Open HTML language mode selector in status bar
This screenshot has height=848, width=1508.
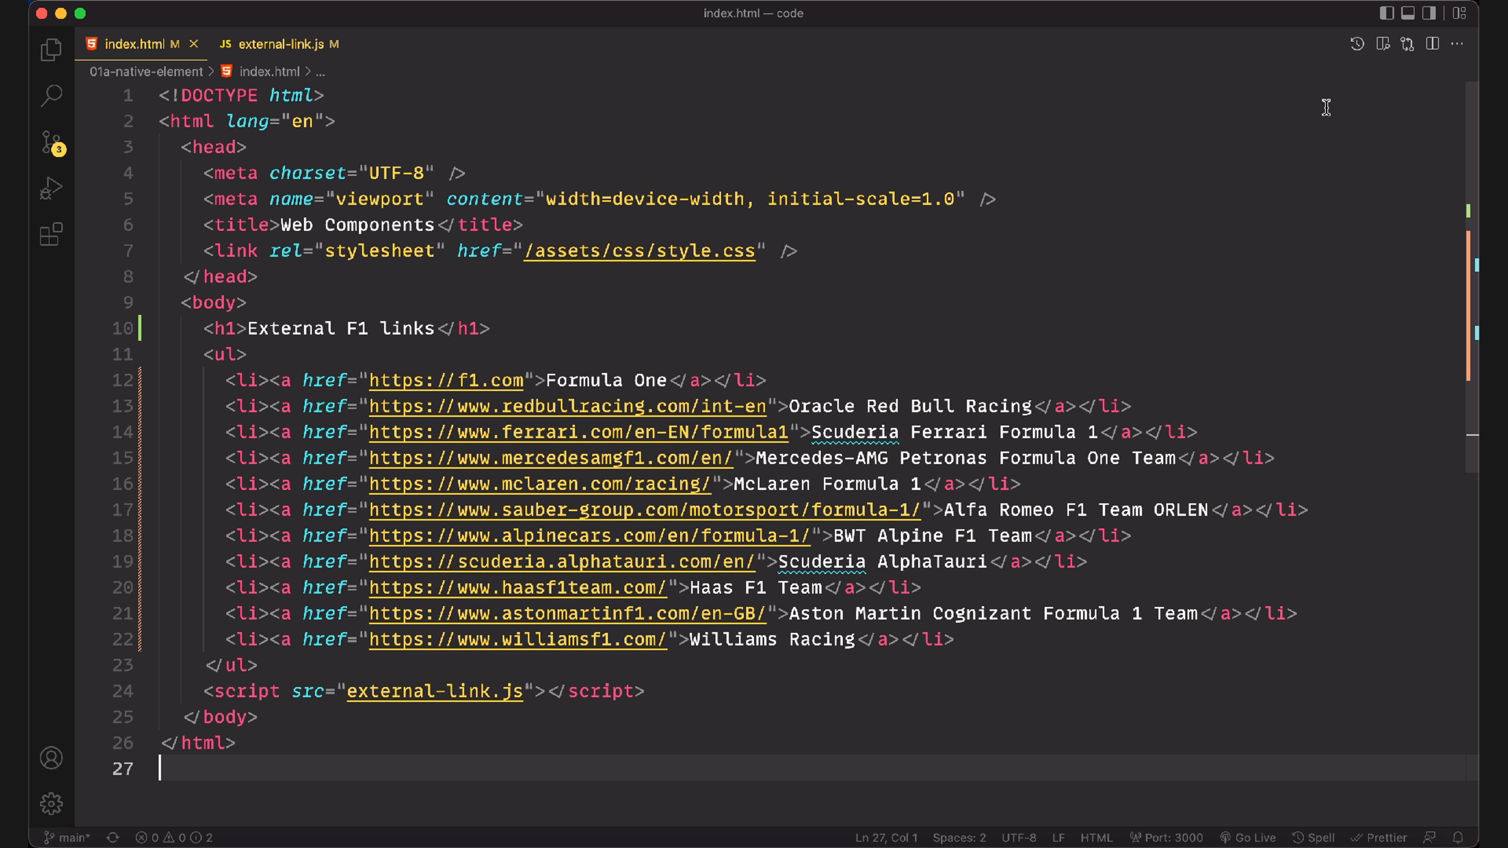pyautogui.click(x=1096, y=837)
